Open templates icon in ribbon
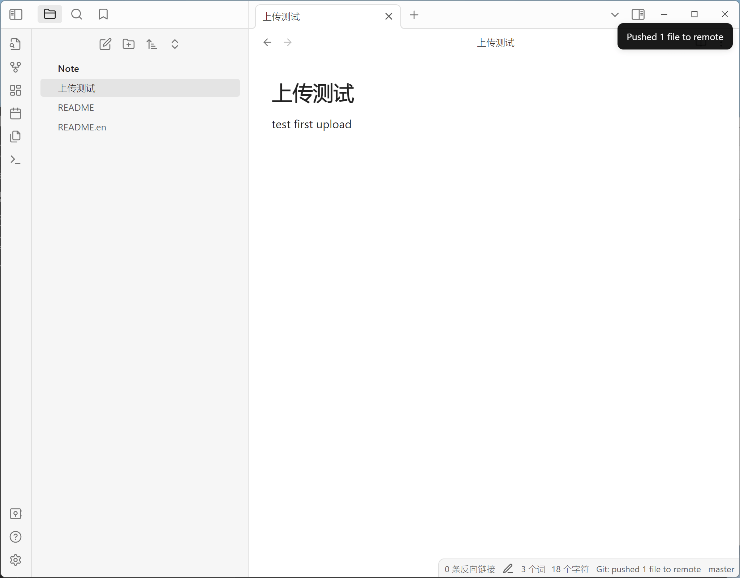 15,137
